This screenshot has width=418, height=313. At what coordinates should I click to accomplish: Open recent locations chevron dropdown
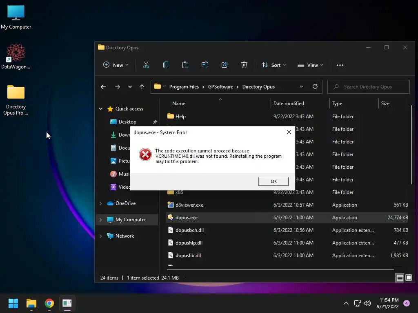(x=130, y=87)
